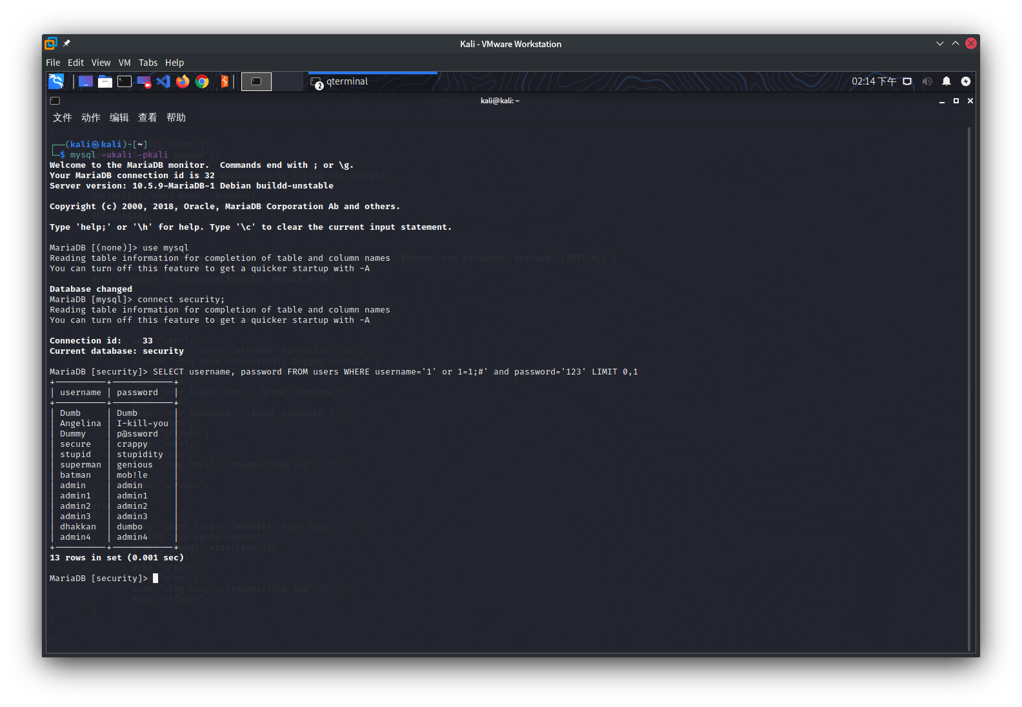The image size is (1022, 707).
Task: Click the 'dumbo' password cell
Action: click(x=130, y=527)
